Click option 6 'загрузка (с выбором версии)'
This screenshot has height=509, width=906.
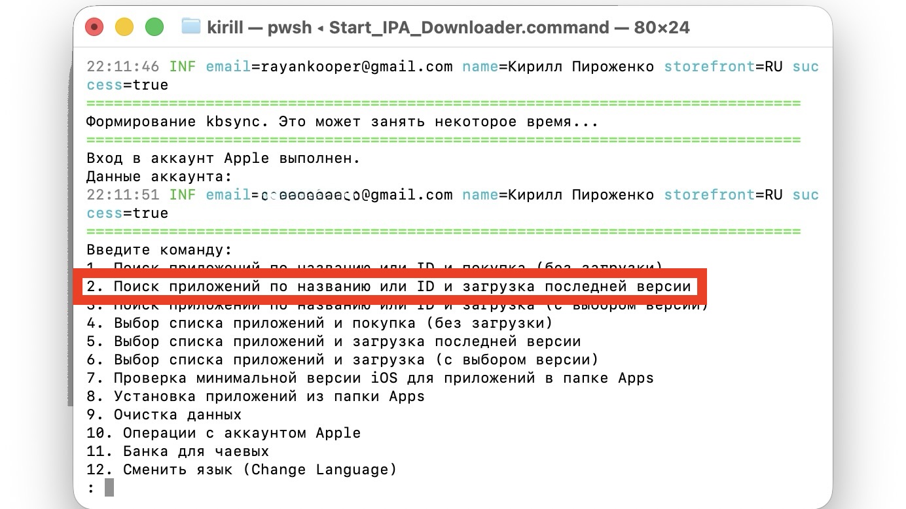(x=342, y=360)
